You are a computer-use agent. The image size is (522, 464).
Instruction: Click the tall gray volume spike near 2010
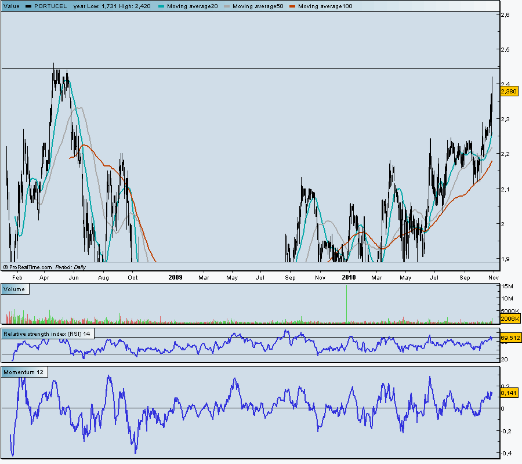tap(347, 304)
